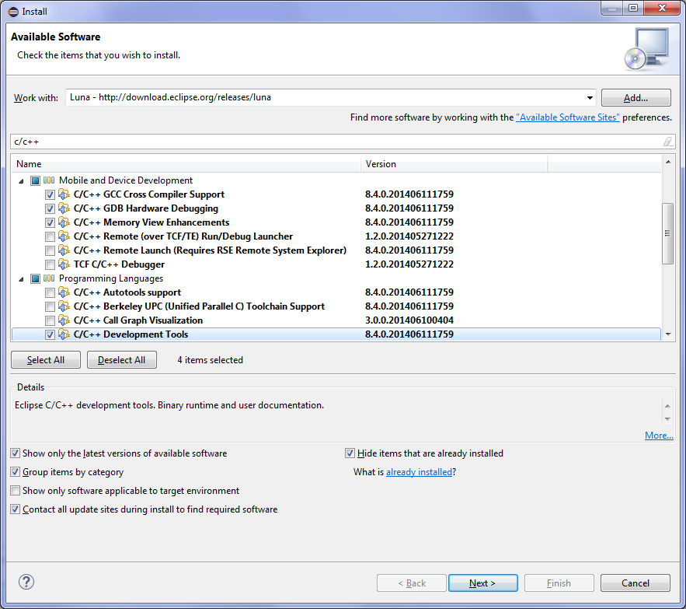
Task: Check the TCF C/C++ Debugger box
Action: 50,264
